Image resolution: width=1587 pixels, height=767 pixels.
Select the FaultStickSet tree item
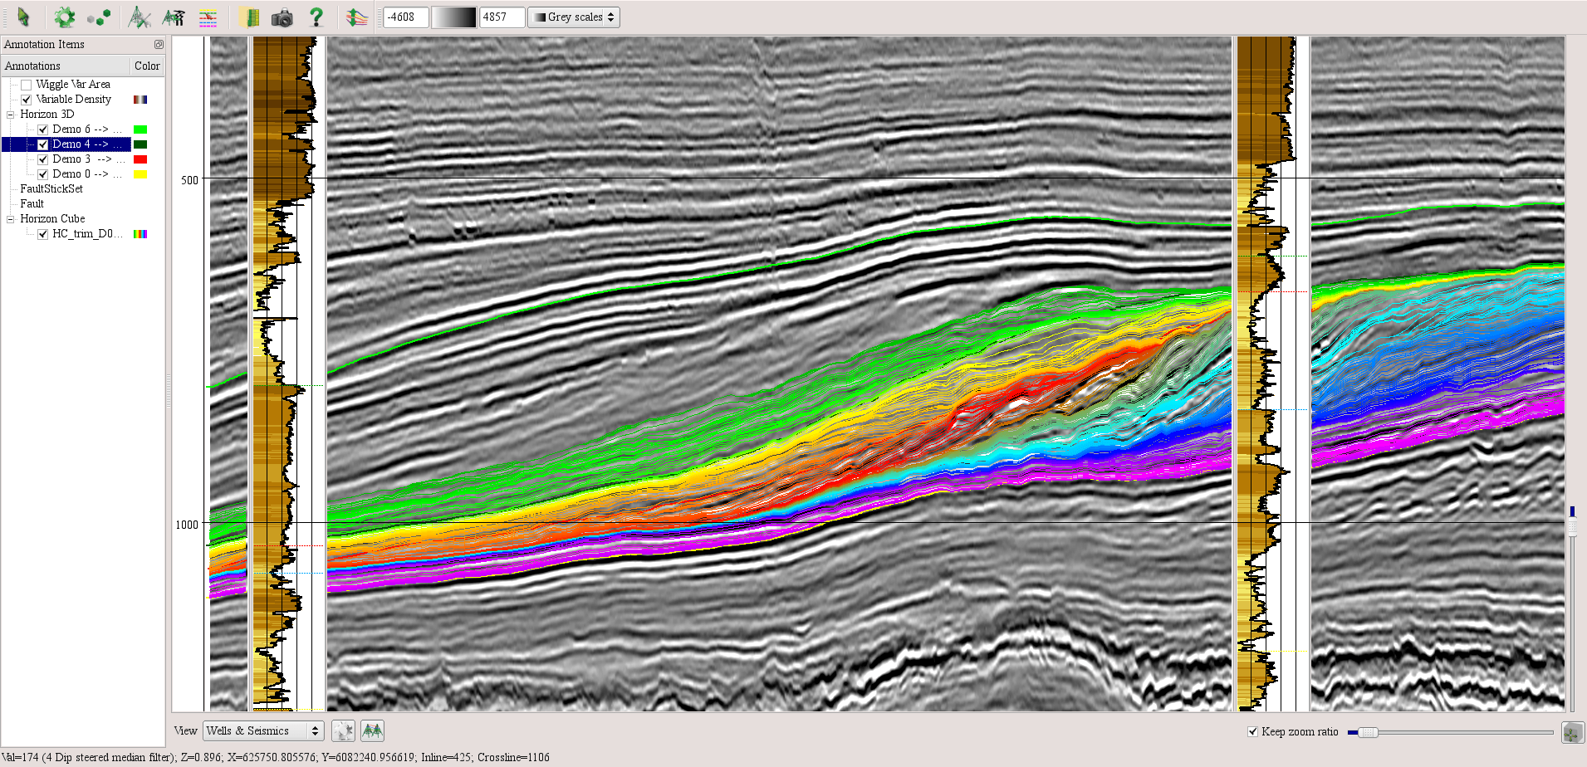click(x=51, y=189)
